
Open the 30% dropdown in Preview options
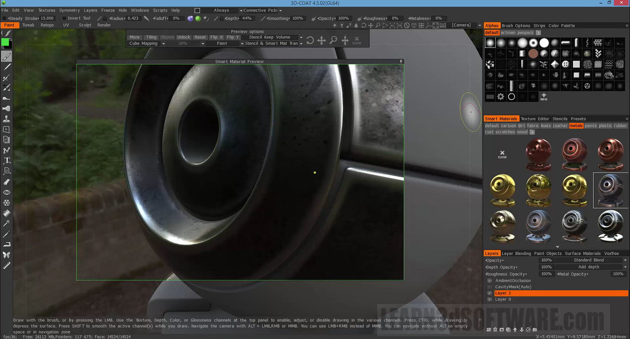pyautogui.click(x=186, y=44)
